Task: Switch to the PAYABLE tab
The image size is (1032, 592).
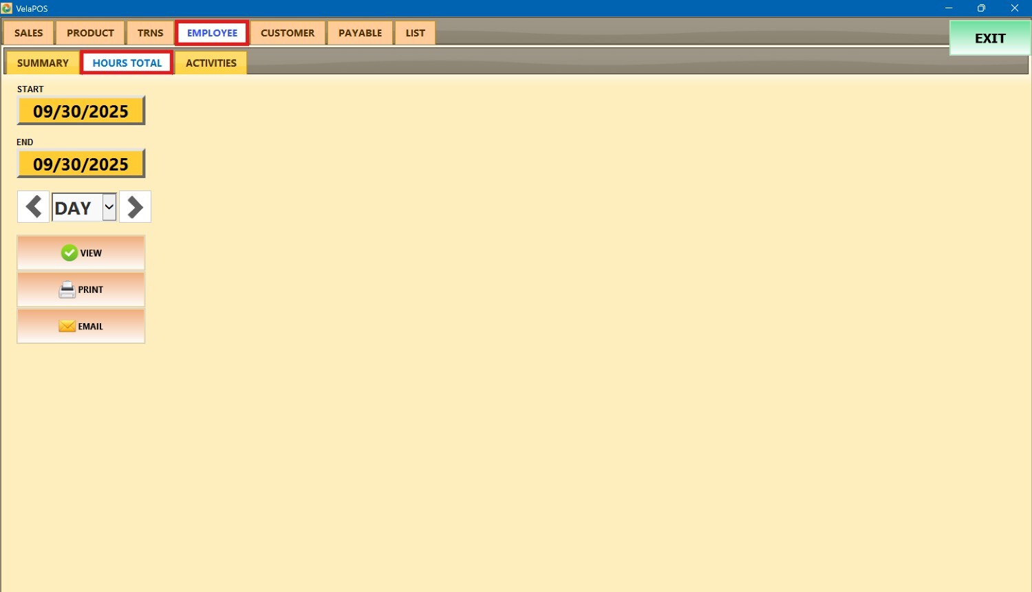Action: [x=360, y=33]
